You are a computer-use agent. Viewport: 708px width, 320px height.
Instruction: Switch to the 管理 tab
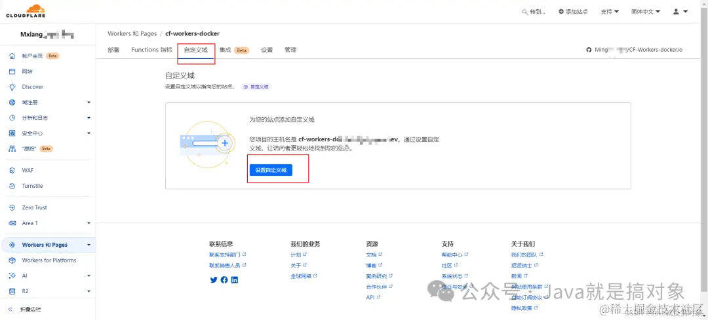click(x=290, y=50)
